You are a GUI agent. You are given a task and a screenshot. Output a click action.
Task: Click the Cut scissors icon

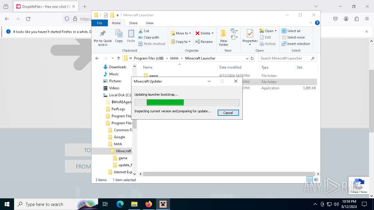141,31
